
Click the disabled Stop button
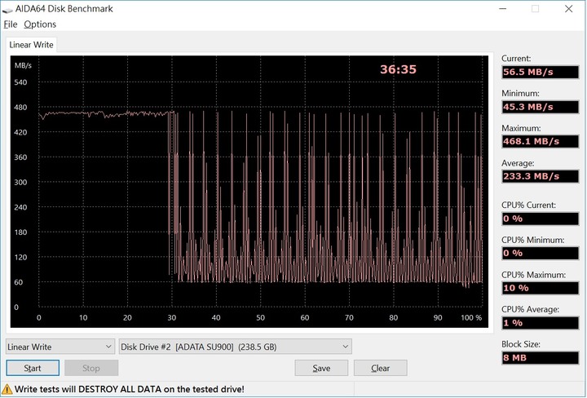pos(91,368)
